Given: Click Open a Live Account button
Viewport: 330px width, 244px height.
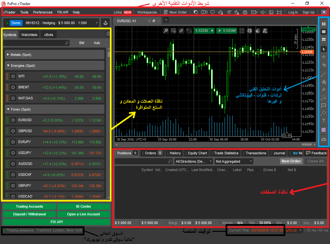Looking at the screenshot, I should point(83,214).
